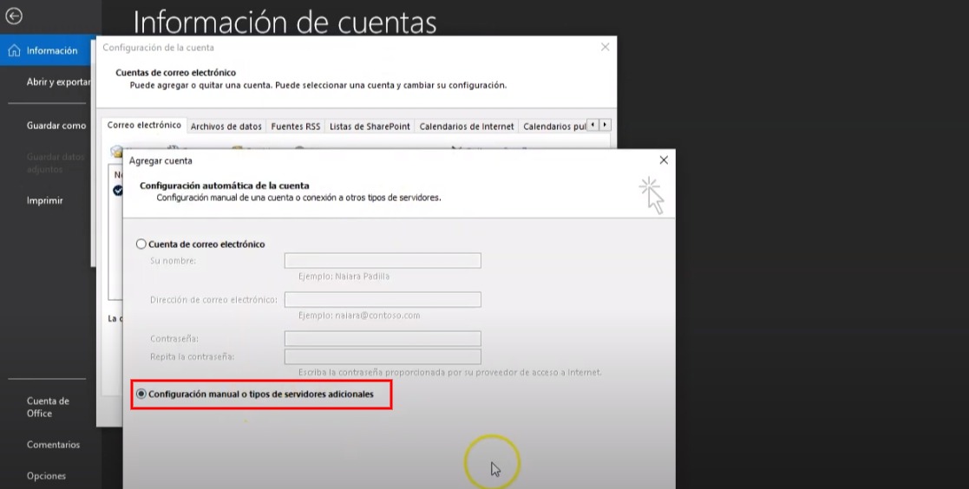Click the cursor wizard icon in Agregar cuenta

[651, 194]
